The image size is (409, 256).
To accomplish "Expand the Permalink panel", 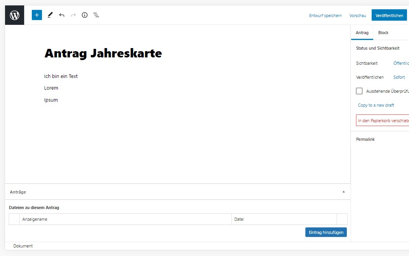I will (365, 139).
